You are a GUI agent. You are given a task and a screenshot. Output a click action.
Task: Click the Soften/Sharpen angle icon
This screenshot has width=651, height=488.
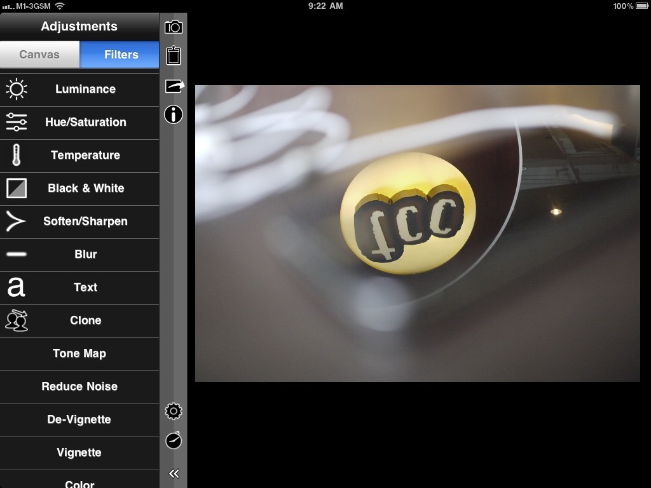[x=16, y=221]
